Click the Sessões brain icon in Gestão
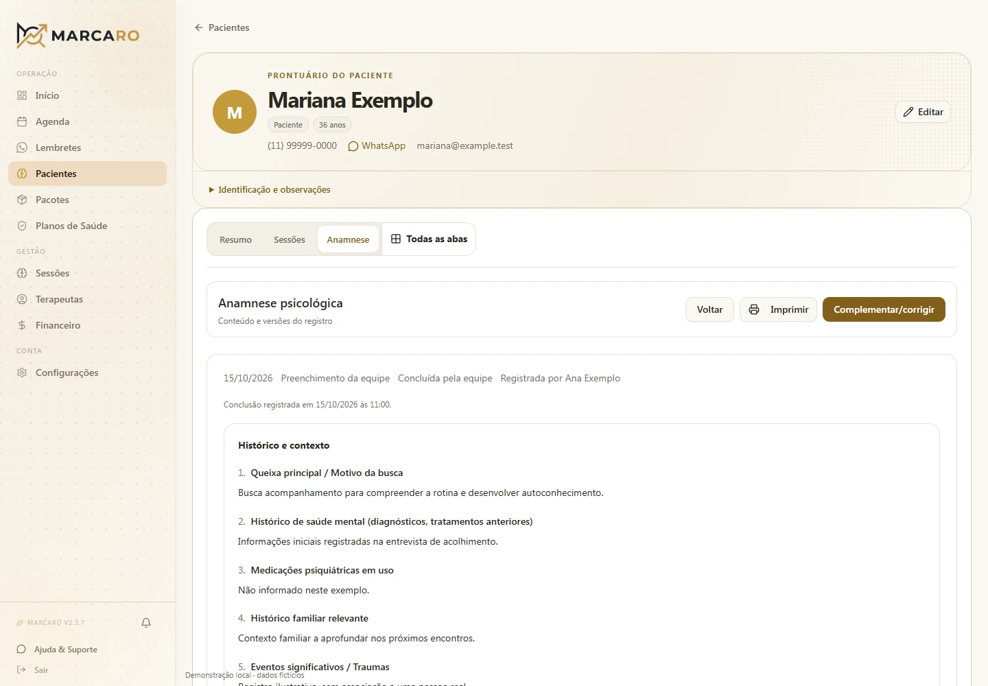The height and width of the screenshot is (686, 988). pyautogui.click(x=22, y=273)
